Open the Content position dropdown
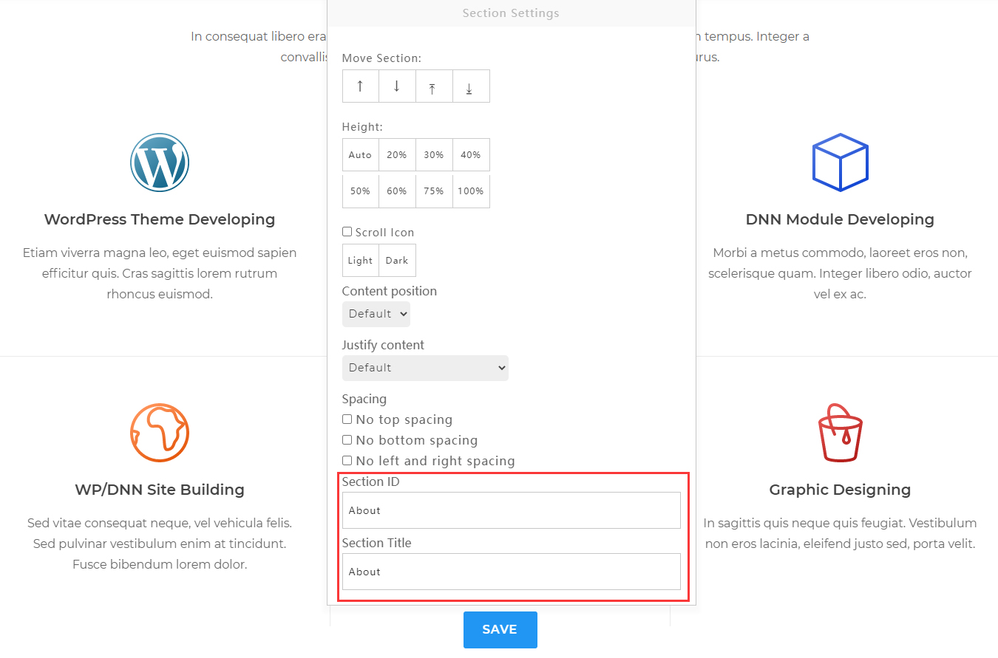Screen dimensions: 998x658 coord(376,314)
